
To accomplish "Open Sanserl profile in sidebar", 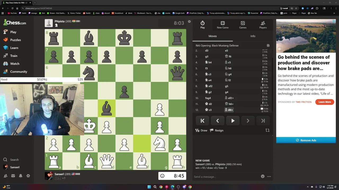I will pos(11,167).
